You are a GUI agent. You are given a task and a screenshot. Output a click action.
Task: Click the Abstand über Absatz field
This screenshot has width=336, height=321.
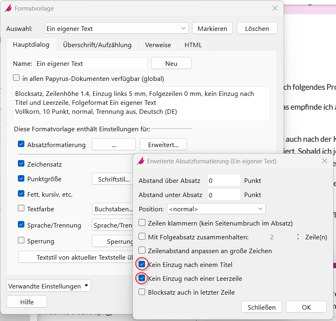224,181
